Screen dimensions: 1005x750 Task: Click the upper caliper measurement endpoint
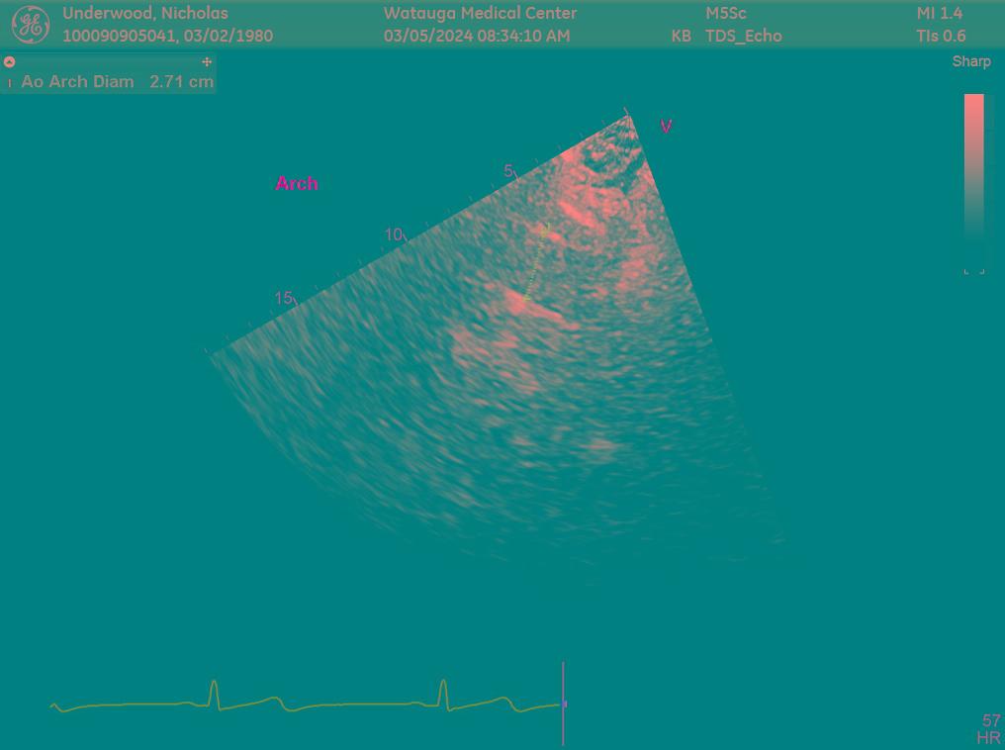tap(544, 231)
